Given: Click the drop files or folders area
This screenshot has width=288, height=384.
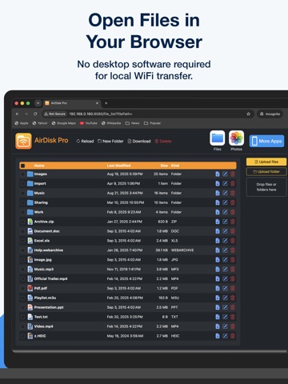Looking at the screenshot, I should [x=266, y=187].
